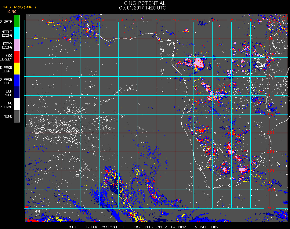Click the 'NO RETRVL' legend label

6,105
